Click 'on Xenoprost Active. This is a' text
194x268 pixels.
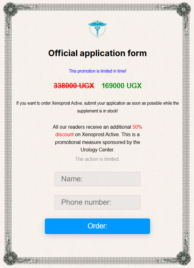[107, 135]
